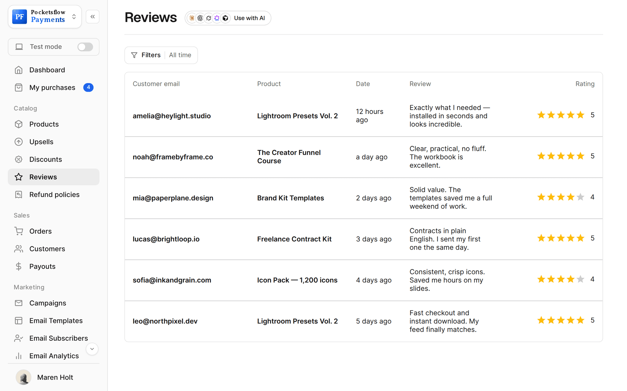Click the Rating column header
The width and height of the screenshot is (627, 391).
[585, 84]
